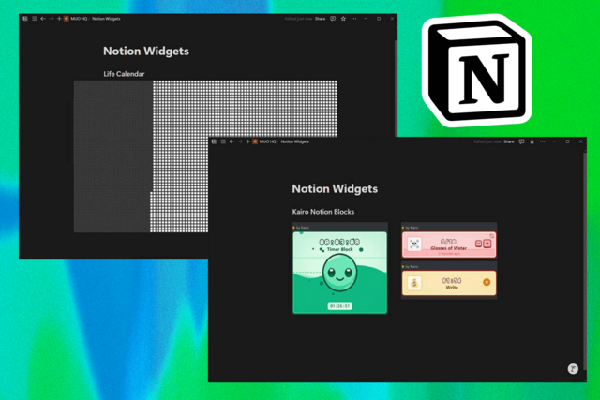600x400 pixels.
Task: Click the money bag icon on Write widget
Action: point(414,283)
